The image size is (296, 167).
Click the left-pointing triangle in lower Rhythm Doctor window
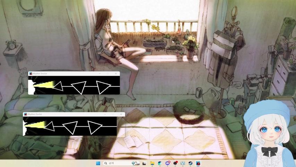[x=50, y=126]
